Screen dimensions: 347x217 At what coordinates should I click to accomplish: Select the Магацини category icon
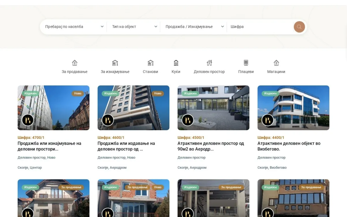tap(276, 63)
